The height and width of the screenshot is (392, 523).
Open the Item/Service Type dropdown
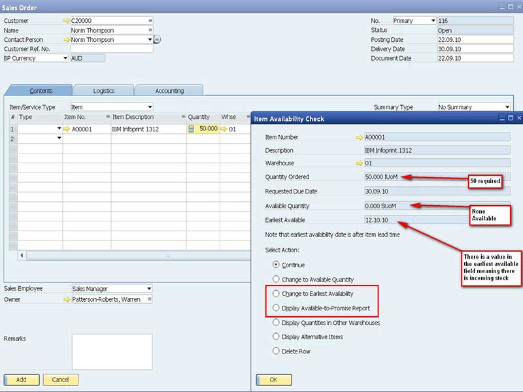click(150, 106)
